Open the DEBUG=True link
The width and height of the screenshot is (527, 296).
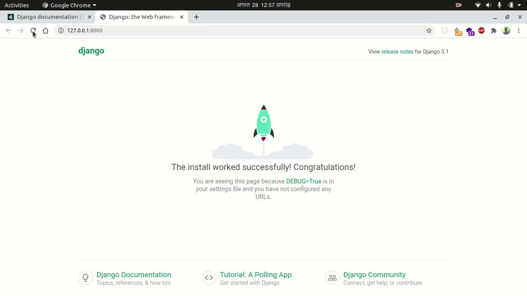(303, 181)
